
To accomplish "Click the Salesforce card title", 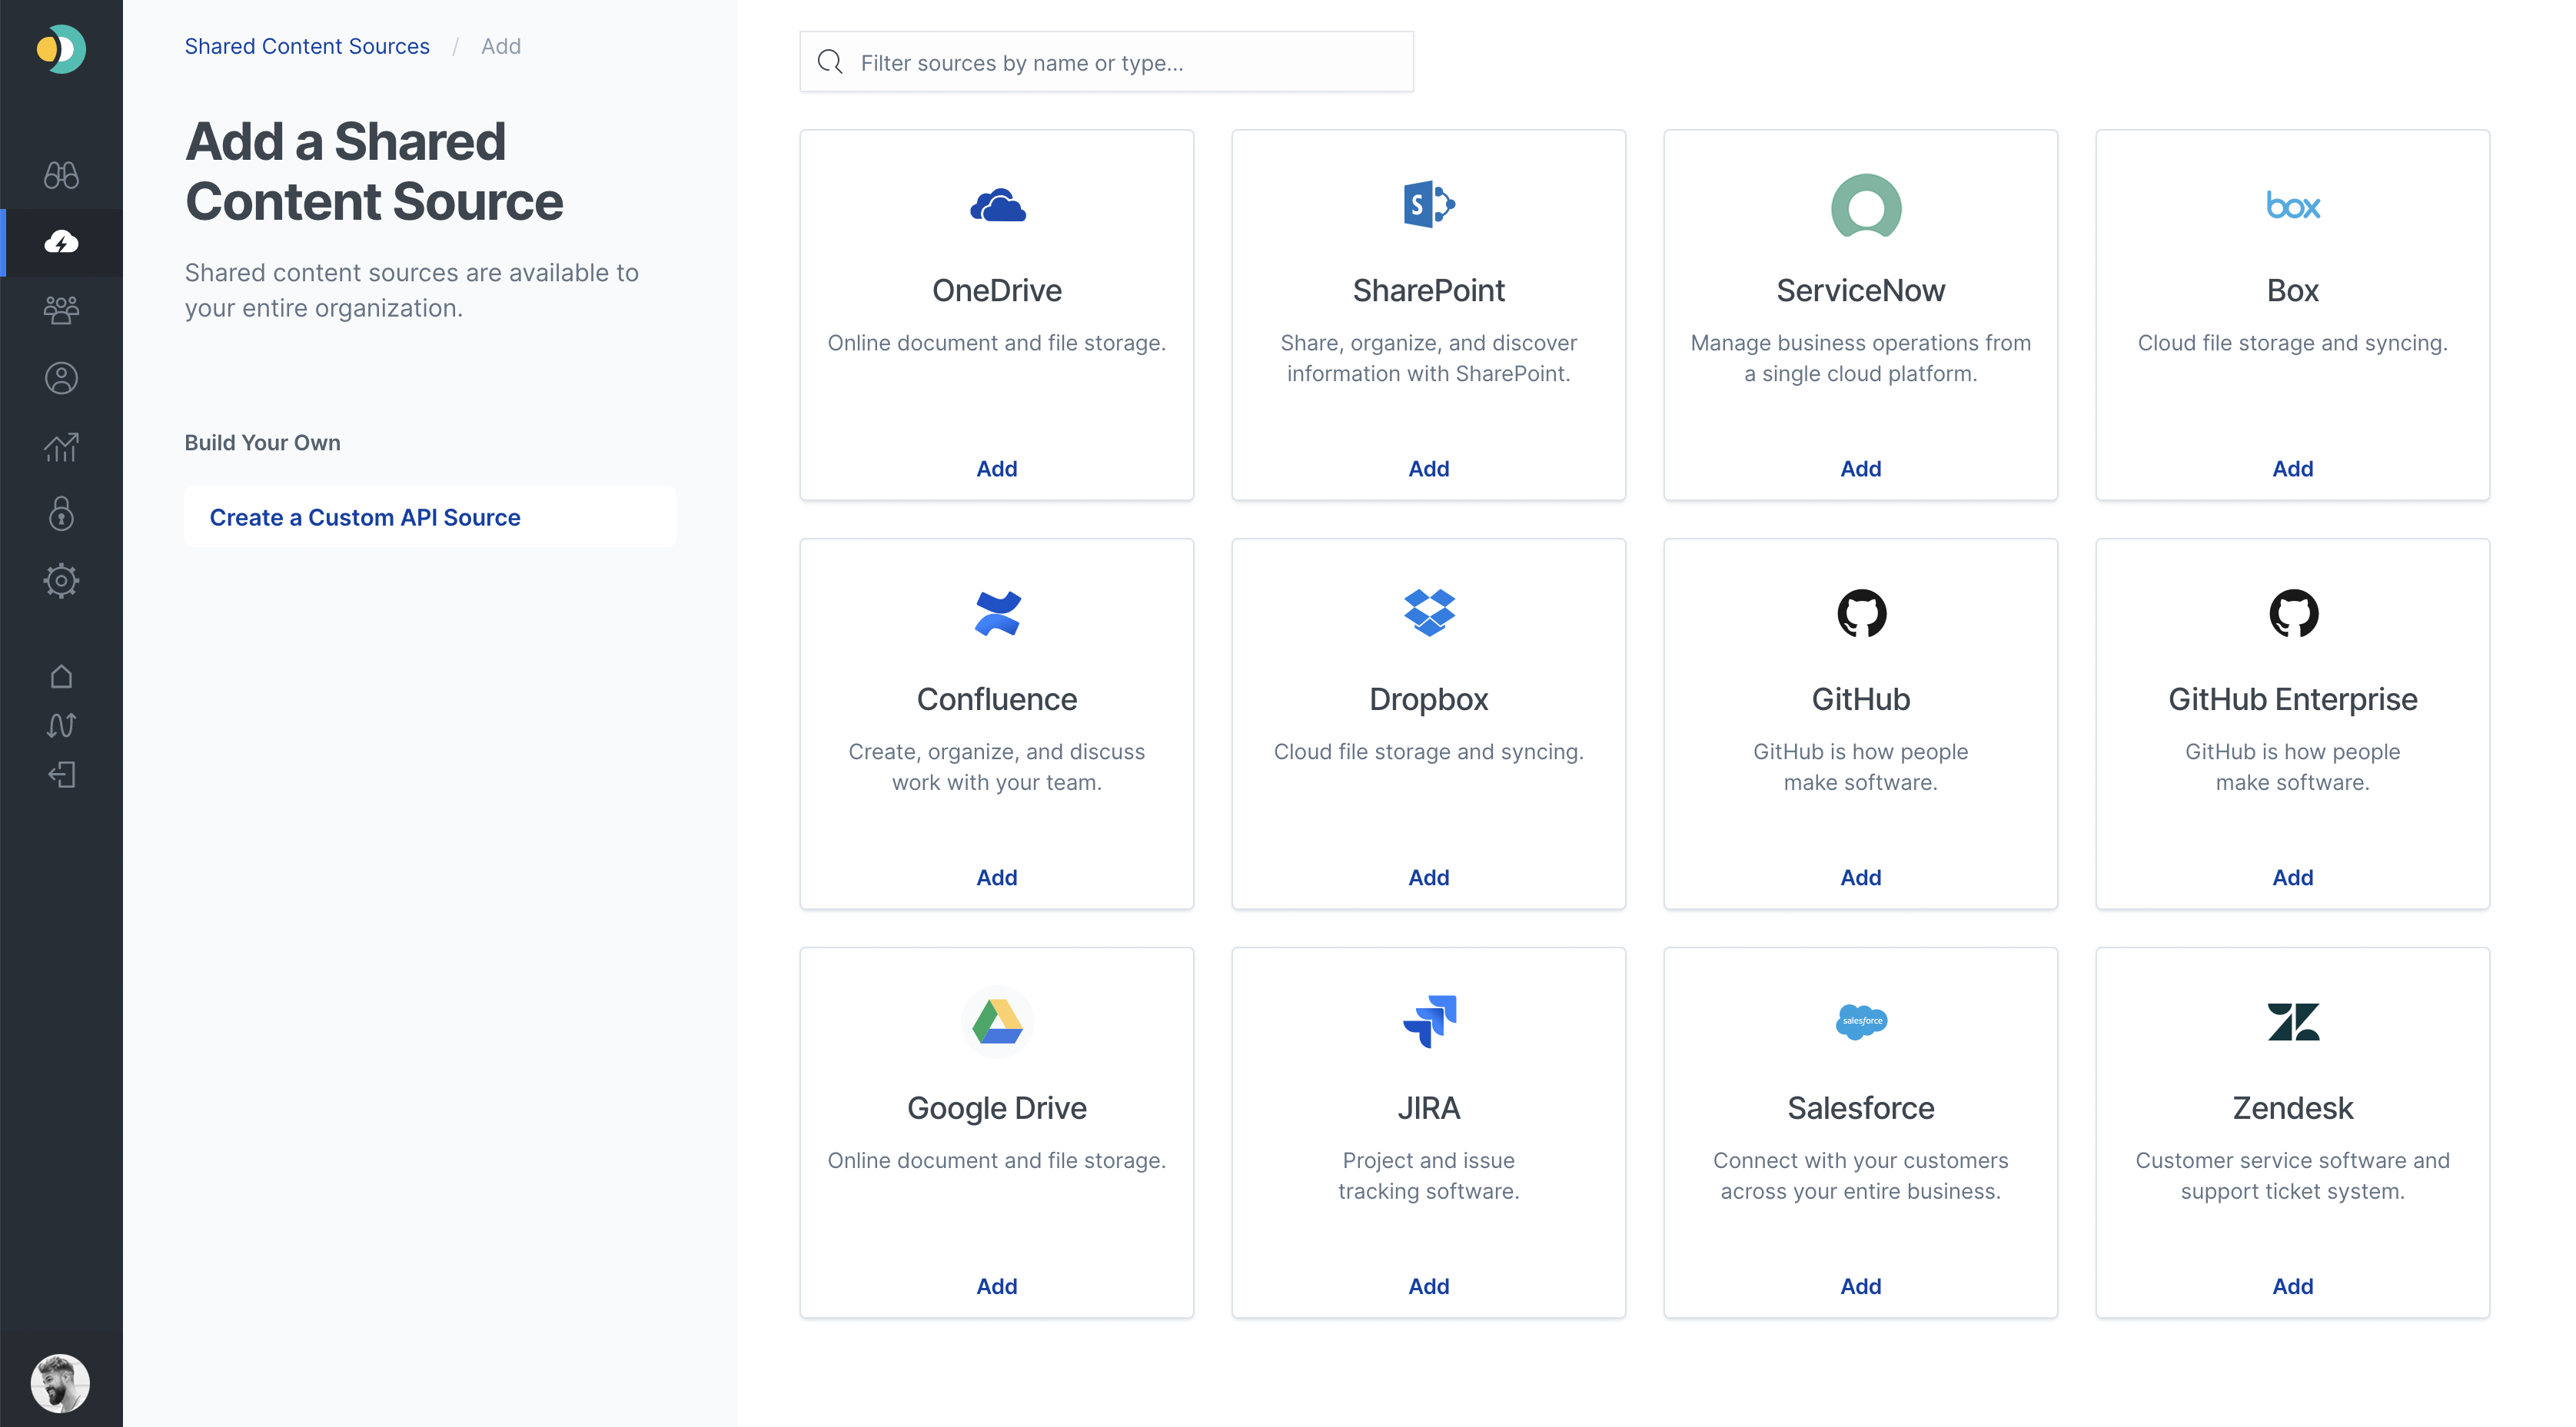I will click(1860, 1108).
